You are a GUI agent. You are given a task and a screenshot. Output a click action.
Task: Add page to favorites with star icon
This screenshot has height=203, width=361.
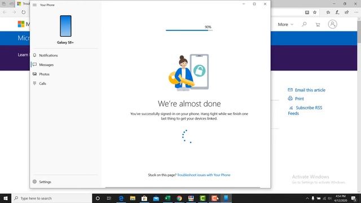[315, 12]
